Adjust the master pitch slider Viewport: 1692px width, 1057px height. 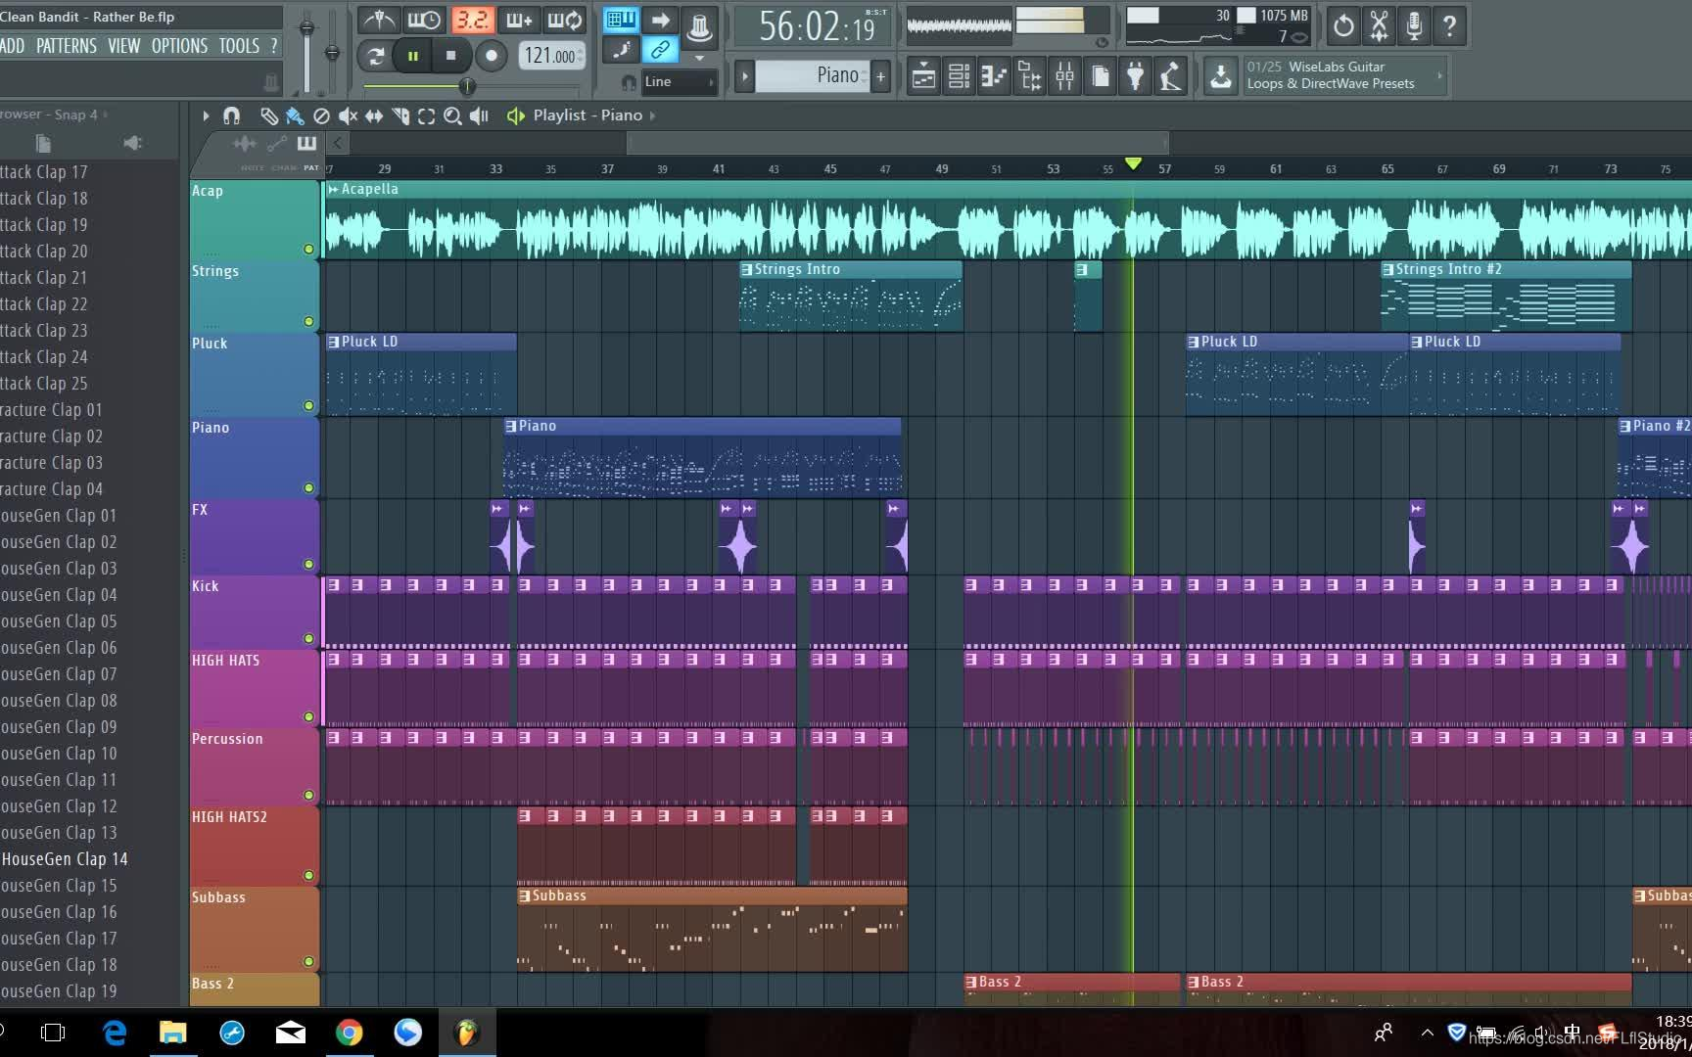[x=332, y=53]
